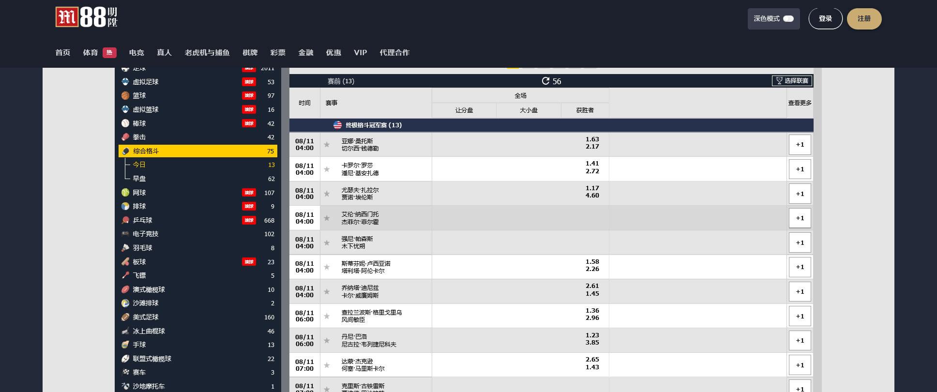
Task: Favorite the 达蒙·杰克逊 match star
Action: tap(327, 365)
